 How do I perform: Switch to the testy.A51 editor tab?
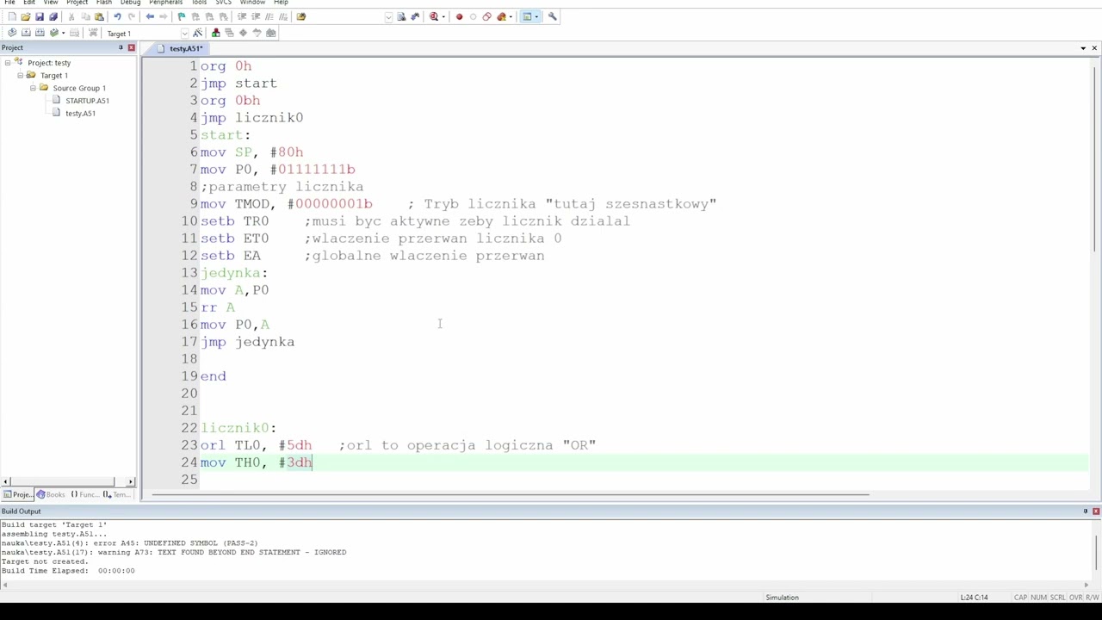182,49
